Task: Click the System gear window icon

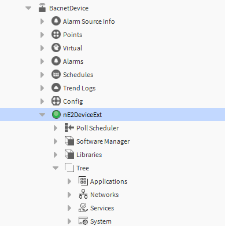Action: pyautogui.click(x=83, y=221)
